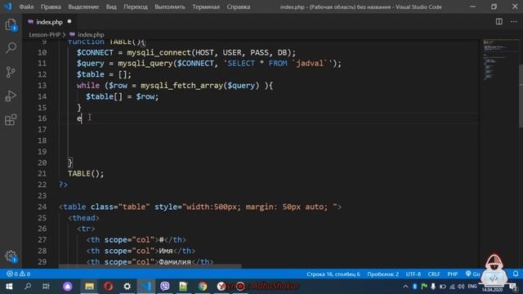The width and height of the screenshot is (523, 294).
Task: Select the index.php editor tab
Action: pos(49,22)
